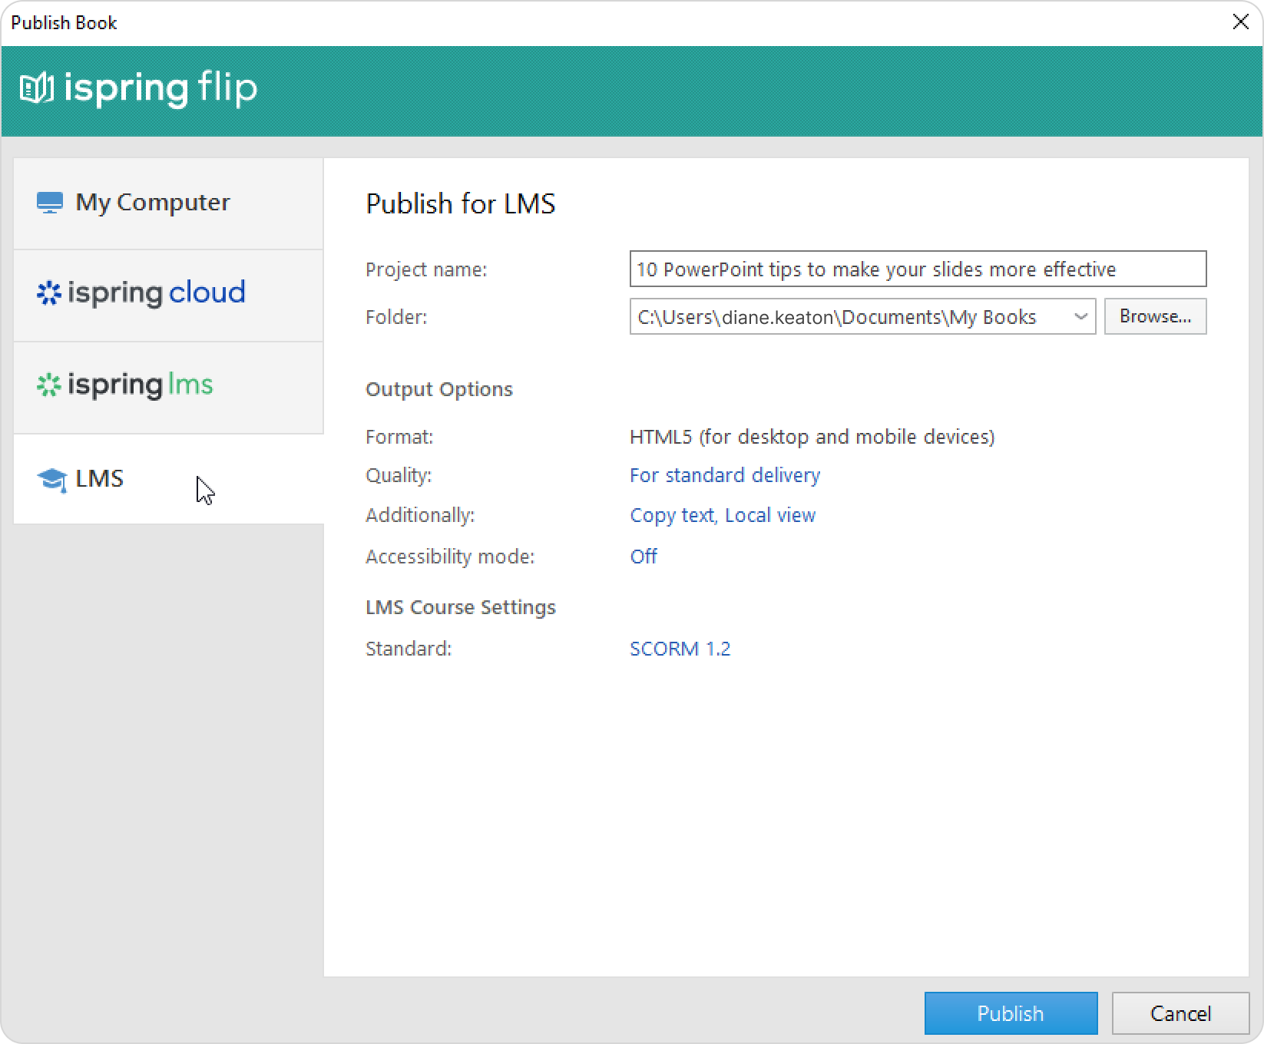Open the Quality setting For standard delivery
This screenshot has width=1264, height=1044.
(x=724, y=475)
